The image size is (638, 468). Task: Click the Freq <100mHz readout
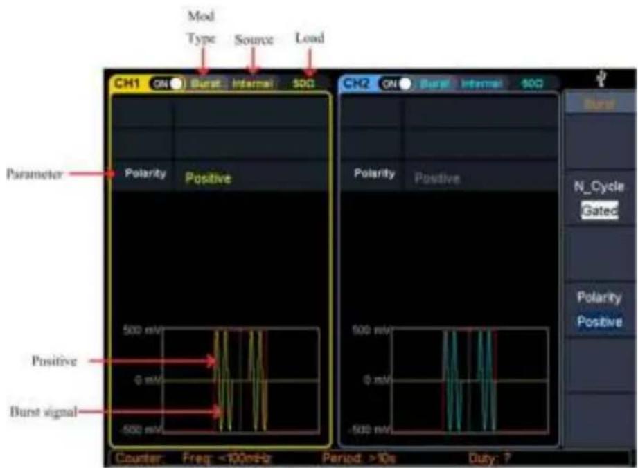(227, 458)
